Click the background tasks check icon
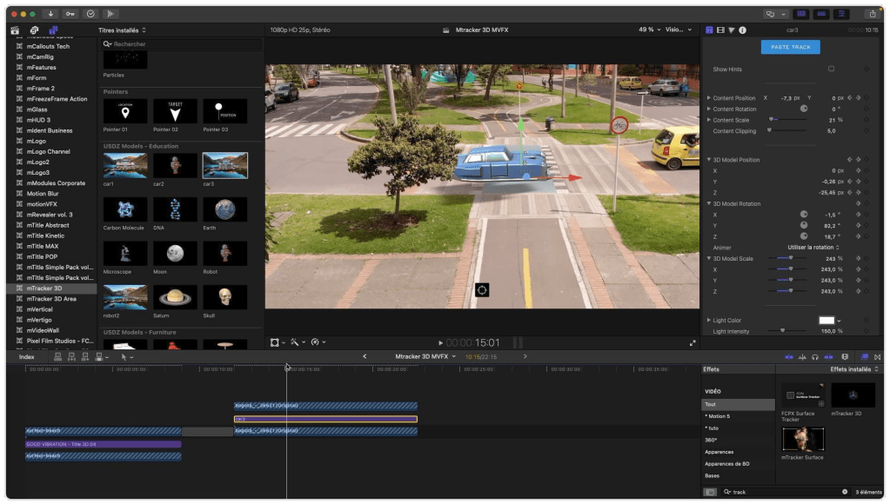Viewport: 890px width, 504px height. tap(90, 14)
